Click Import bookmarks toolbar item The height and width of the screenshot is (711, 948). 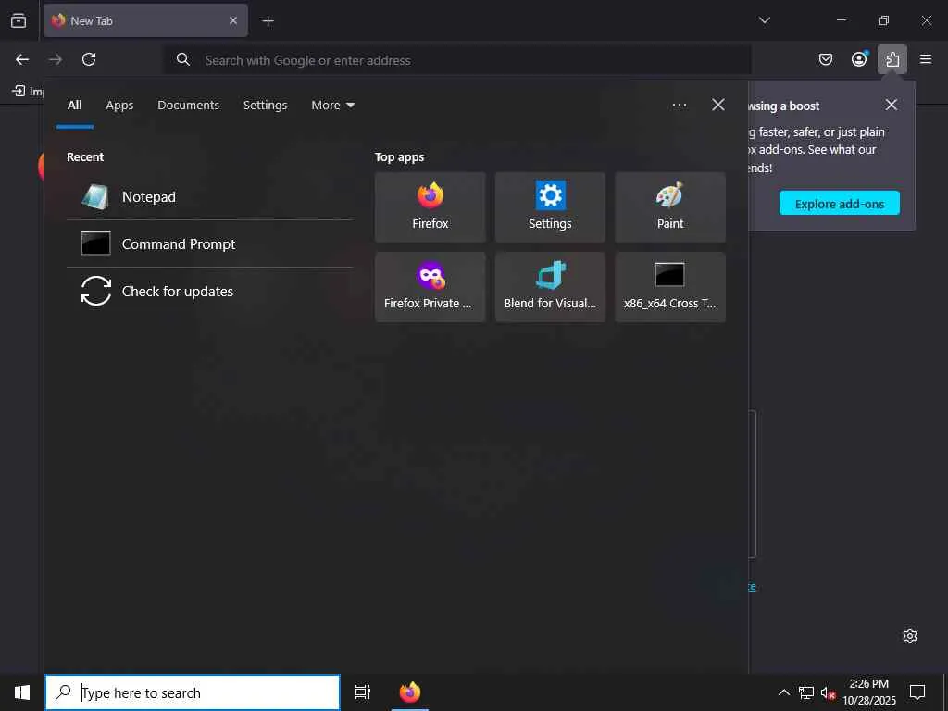click(28, 92)
